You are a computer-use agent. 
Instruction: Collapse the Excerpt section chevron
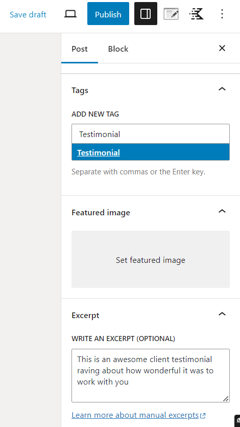click(222, 313)
